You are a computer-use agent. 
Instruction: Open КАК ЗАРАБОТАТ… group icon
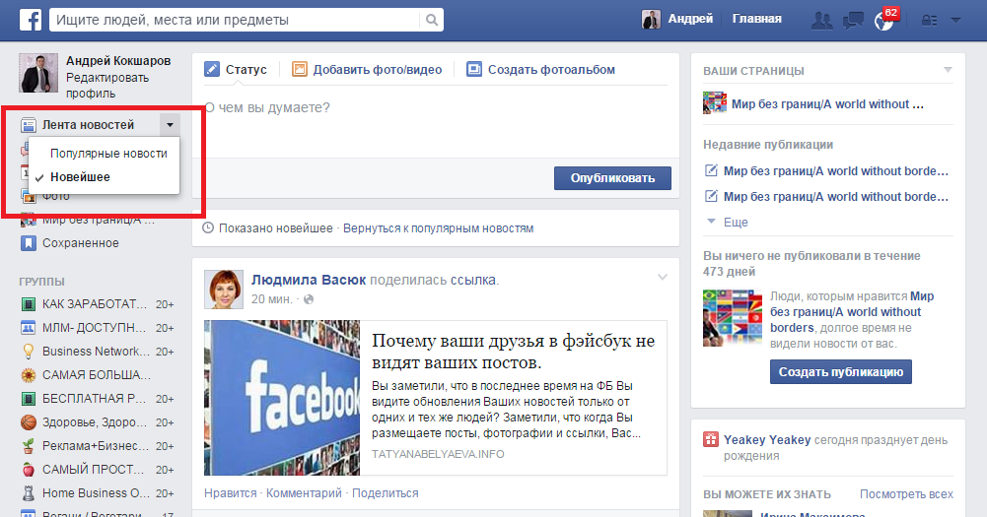coord(29,304)
